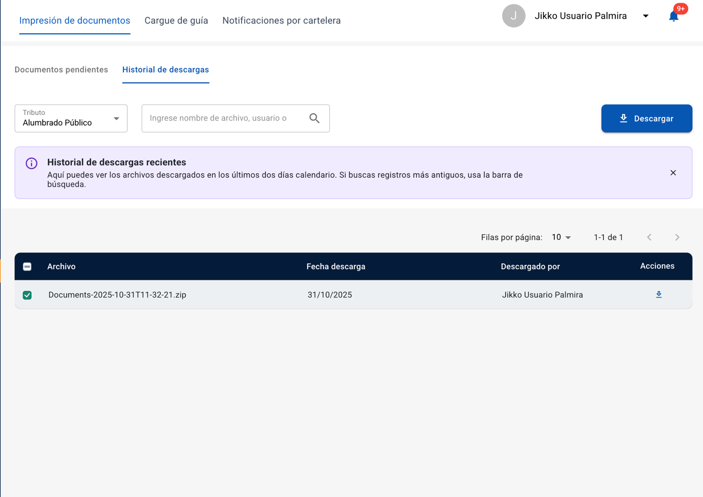Open the Tributo dropdown
The image size is (703, 497).
(x=71, y=118)
